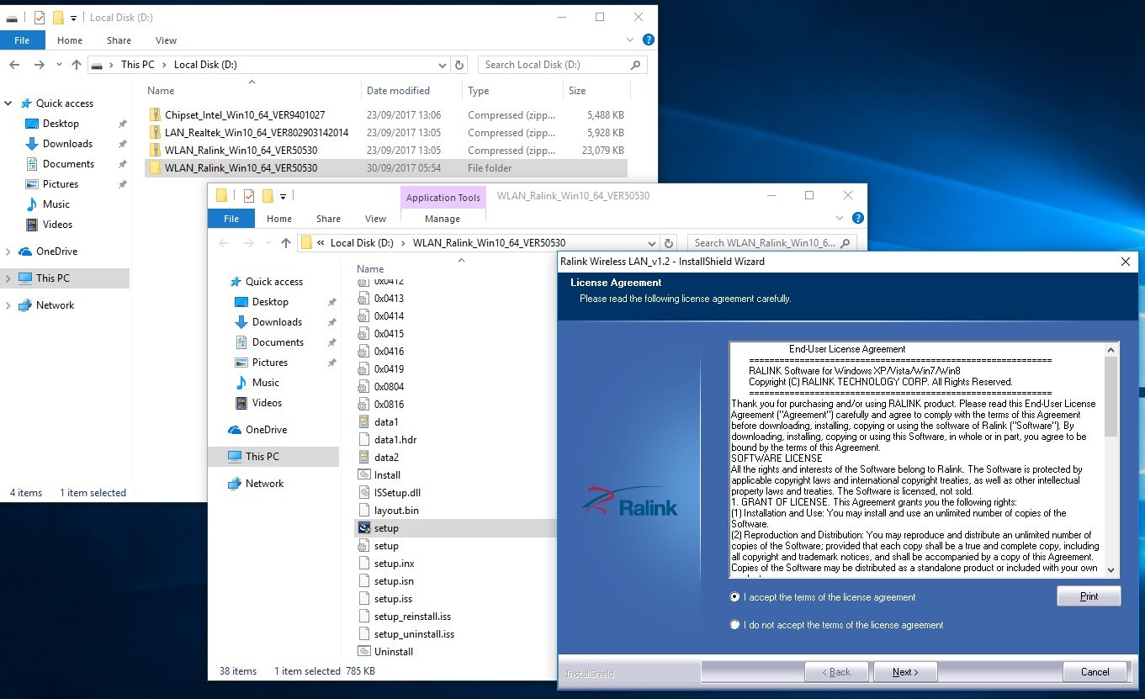Image resolution: width=1145 pixels, height=699 pixels.
Task: Click the Print button in installer
Action: (1089, 596)
